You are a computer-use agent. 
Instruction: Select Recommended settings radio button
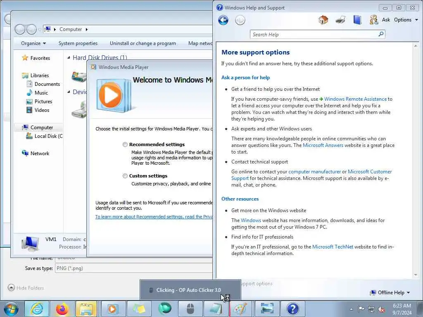[125, 144]
